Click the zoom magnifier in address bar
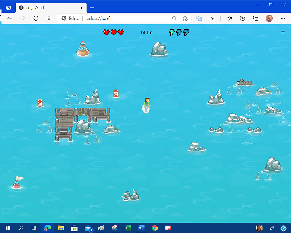The width and height of the screenshot is (291, 233). point(174,18)
